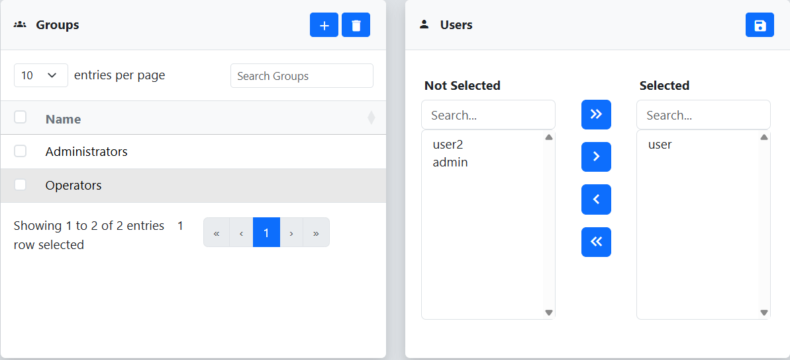Click the Not Selected search box
This screenshot has width=790, height=360.
[x=488, y=115]
